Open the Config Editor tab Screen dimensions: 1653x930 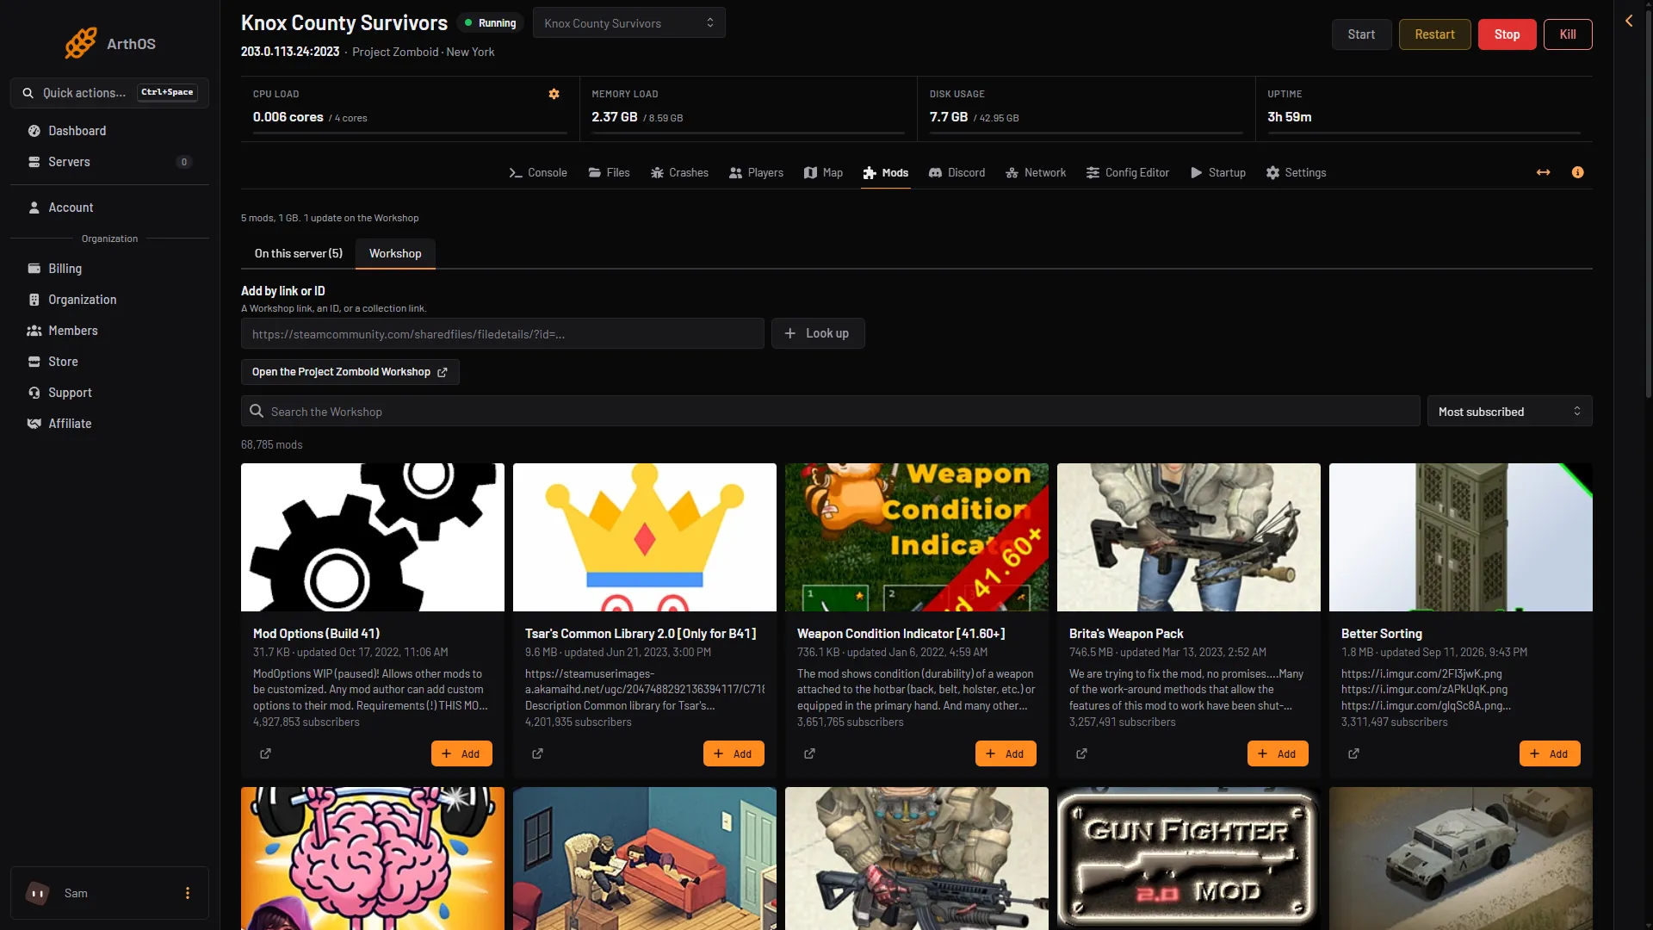tap(1128, 172)
